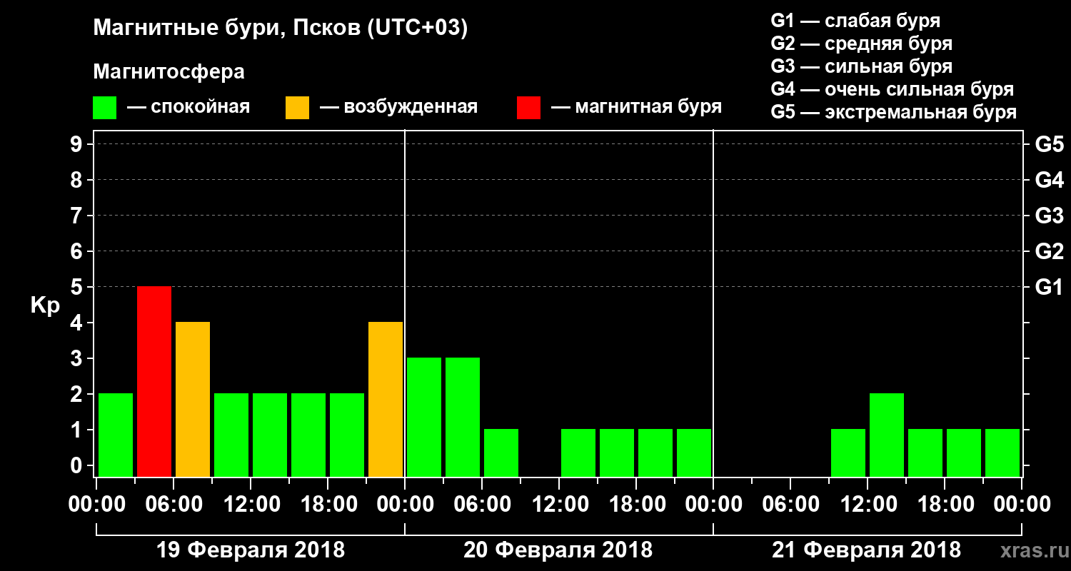Click the 'Магнитосфера' legend heading
This screenshot has height=571, width=1071.
[x=169, y=72]
